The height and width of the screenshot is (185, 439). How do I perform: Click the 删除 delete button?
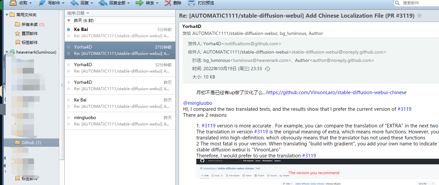point(173,3)
